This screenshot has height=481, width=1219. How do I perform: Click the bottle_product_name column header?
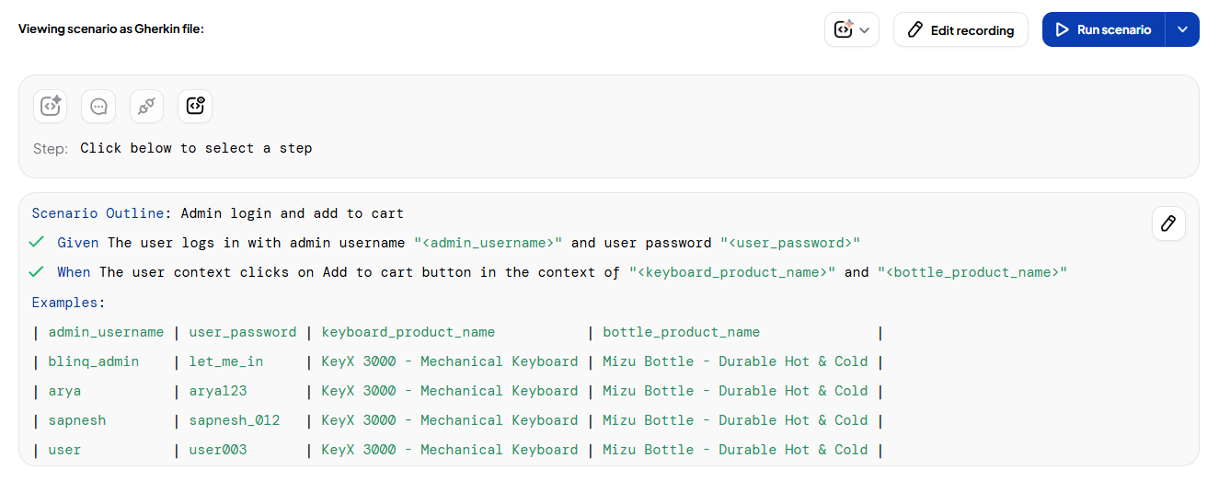click(682, 332)
